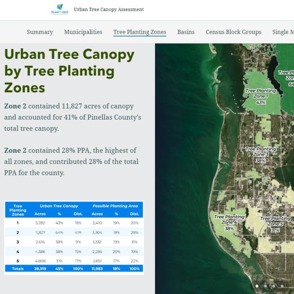Click the 11,827 acres cell
Screen dimensions: 294x294
(40, 232)
